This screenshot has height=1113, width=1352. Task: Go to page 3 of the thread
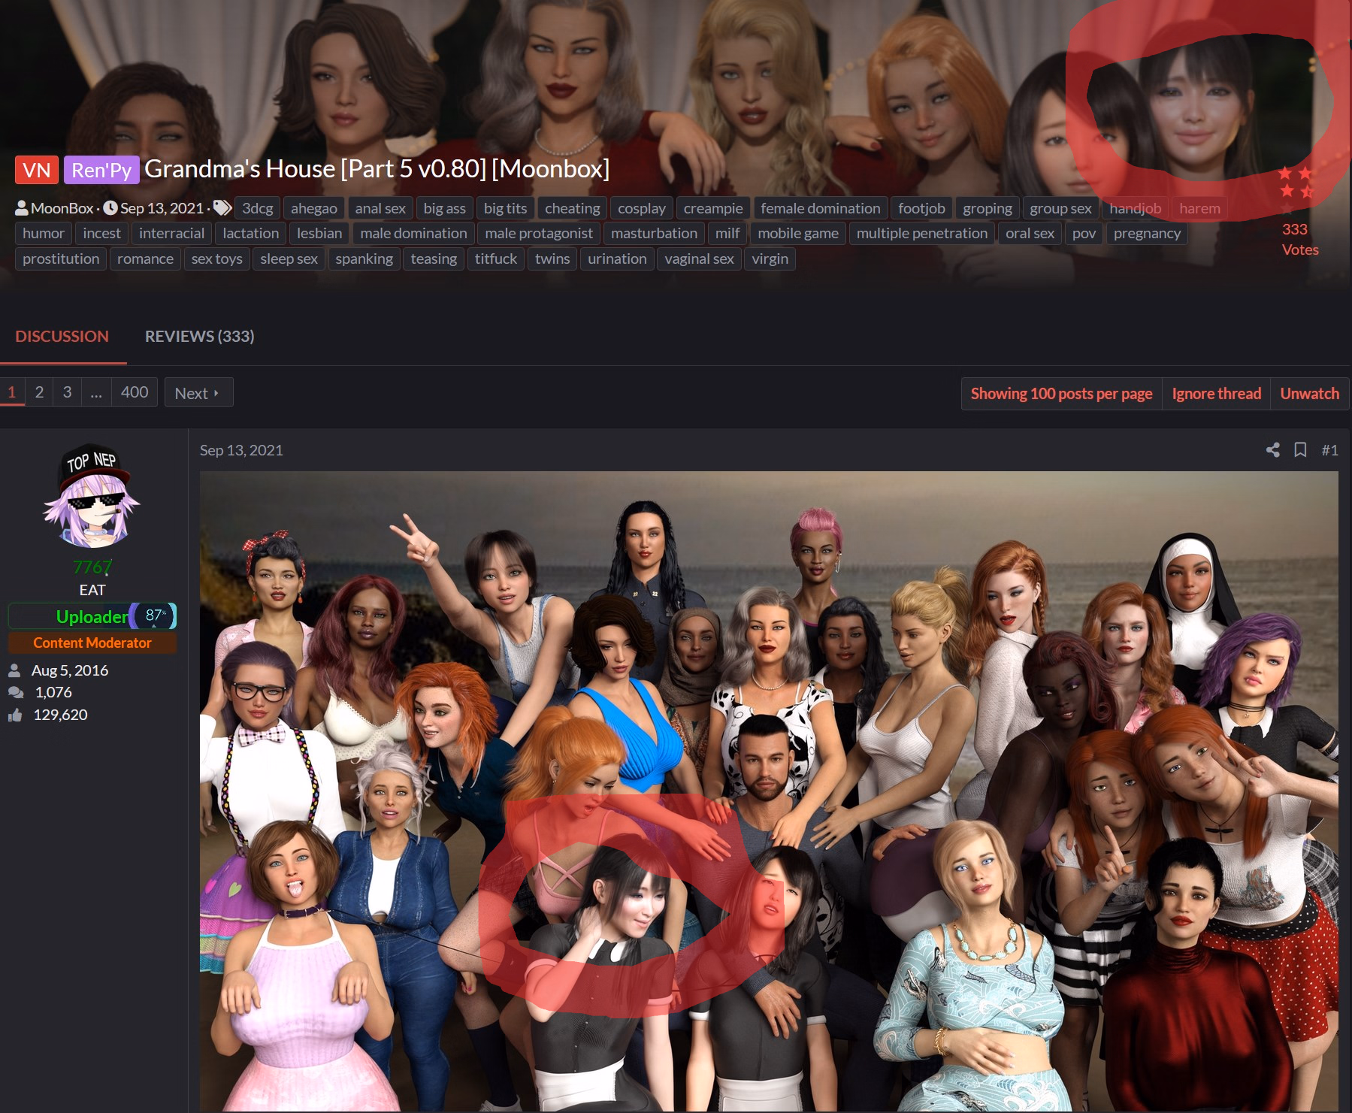pyautogui.click(x=67, y=392)
